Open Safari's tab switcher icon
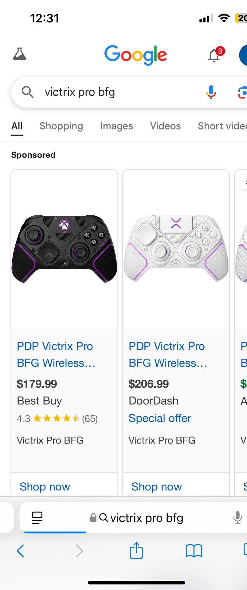This screenshot has height=590, width=247. [x=37, y=517]
